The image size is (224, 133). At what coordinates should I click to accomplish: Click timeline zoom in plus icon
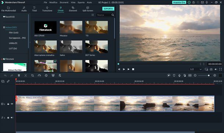click(x=214, y=75)
